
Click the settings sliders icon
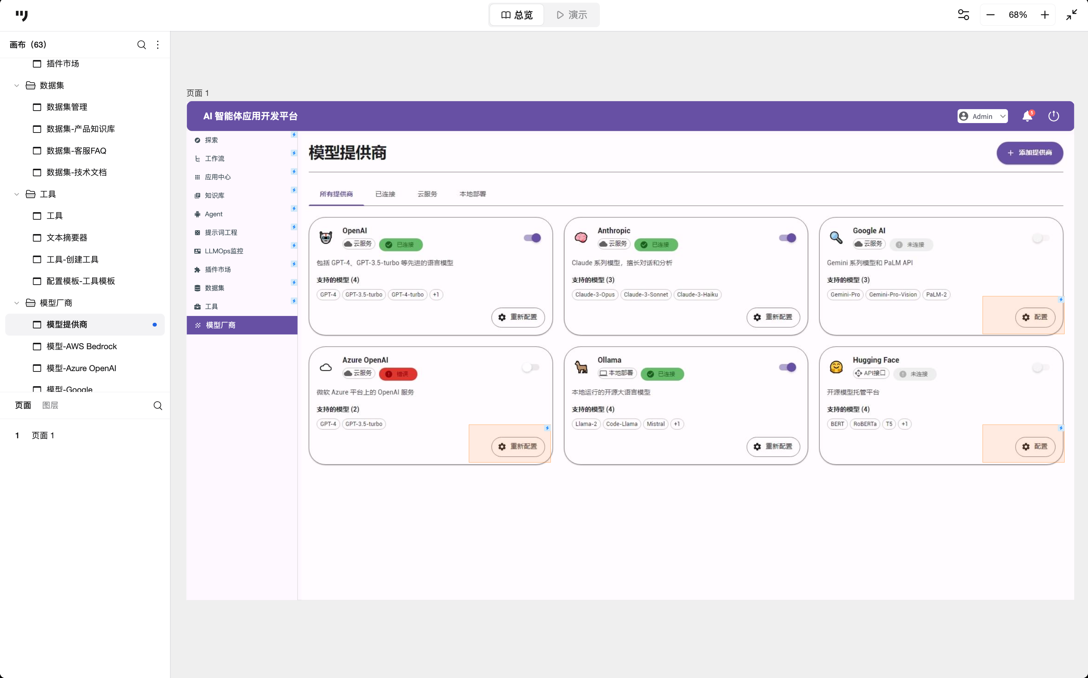coord(963,15)
